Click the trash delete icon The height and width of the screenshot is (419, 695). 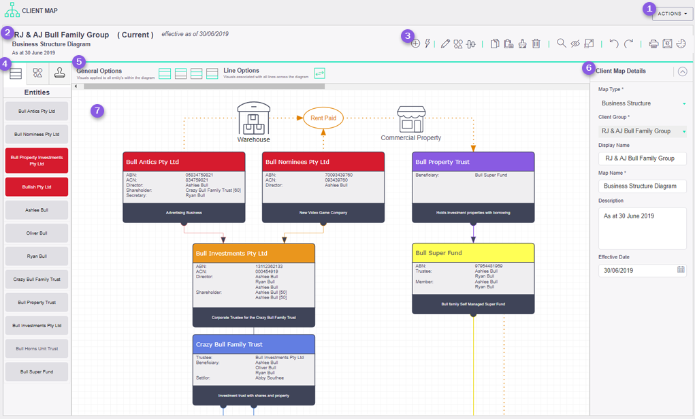[x=536, y=44]
